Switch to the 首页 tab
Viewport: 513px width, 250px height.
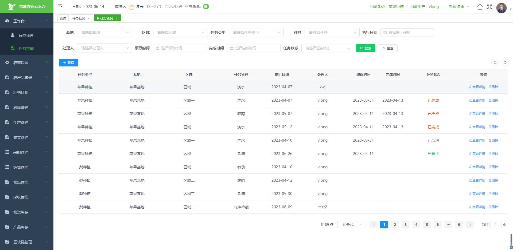63,18
